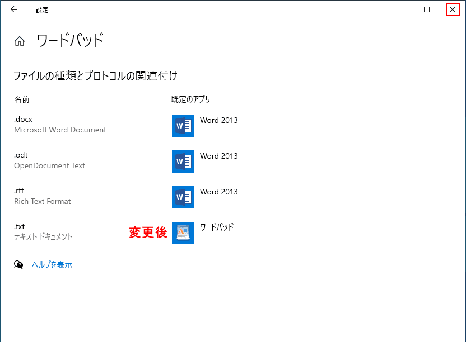The image size is (466, 342).
Task: Select the .rtf extension name
Action: (x=18, y=191)
